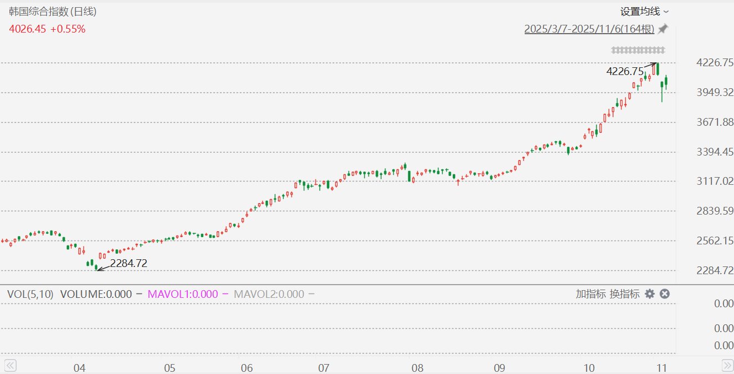Close the VOL indicator panel
This screenshot has height=374, width=734.
665,294
